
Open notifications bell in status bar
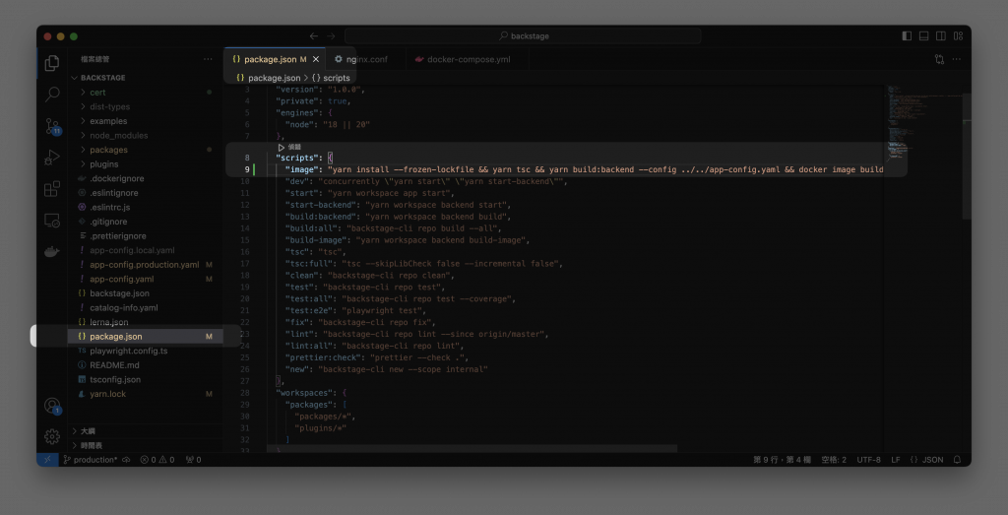(x=957, y=460)
